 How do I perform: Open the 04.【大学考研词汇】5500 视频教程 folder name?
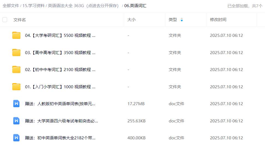pyautogui.click(x=60, y=36)
